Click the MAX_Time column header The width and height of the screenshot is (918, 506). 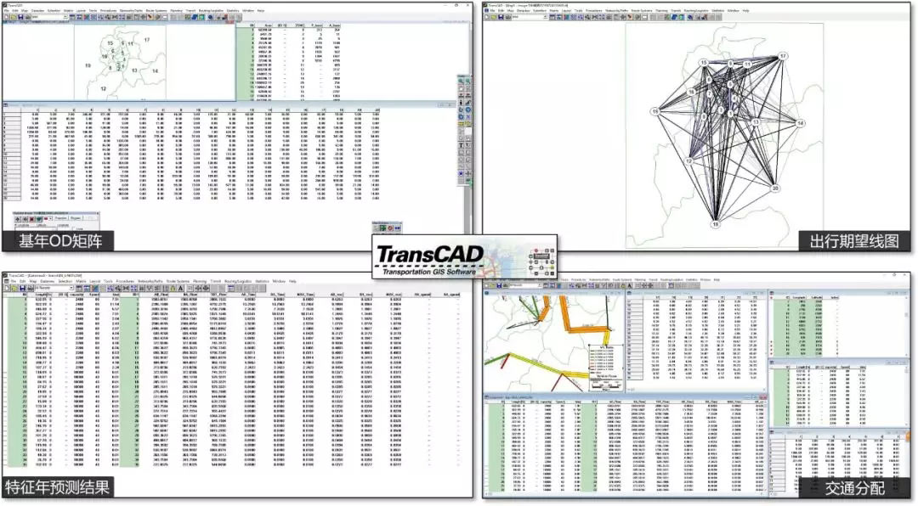pos(304,295)
